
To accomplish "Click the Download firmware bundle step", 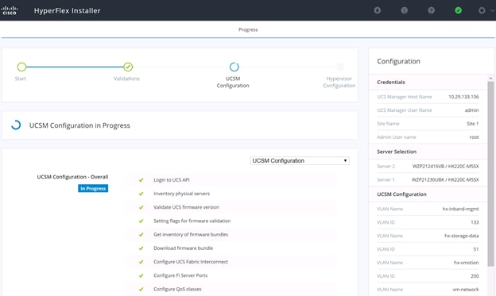I will 183,248.
